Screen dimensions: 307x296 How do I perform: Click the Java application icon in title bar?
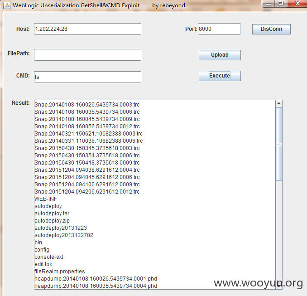tap(7, 5)
